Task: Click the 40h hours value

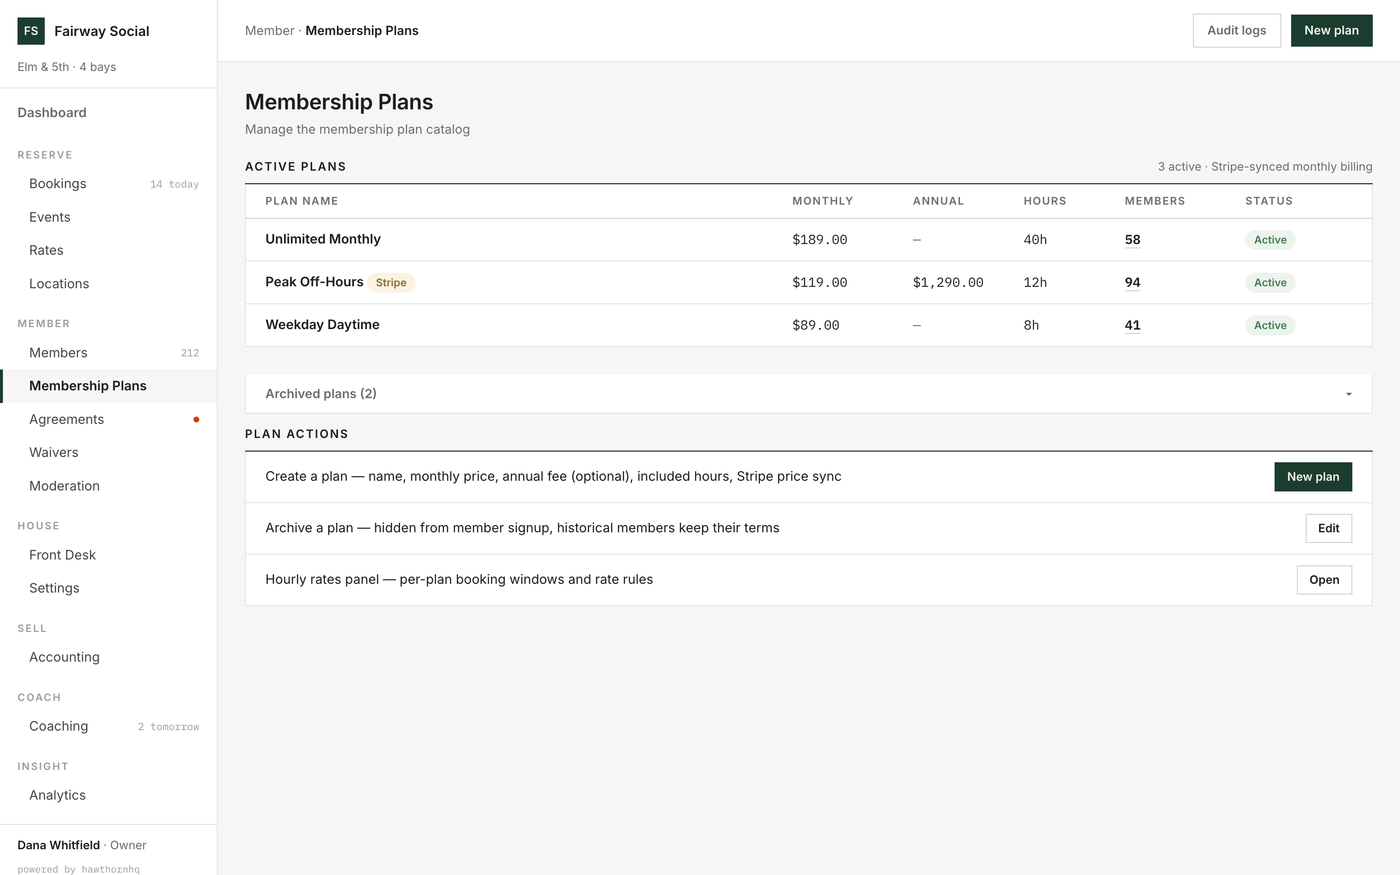Action: (1035, 240)
